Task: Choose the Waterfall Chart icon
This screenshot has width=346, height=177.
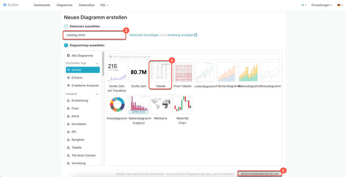Action: click(x=182, y=104)
